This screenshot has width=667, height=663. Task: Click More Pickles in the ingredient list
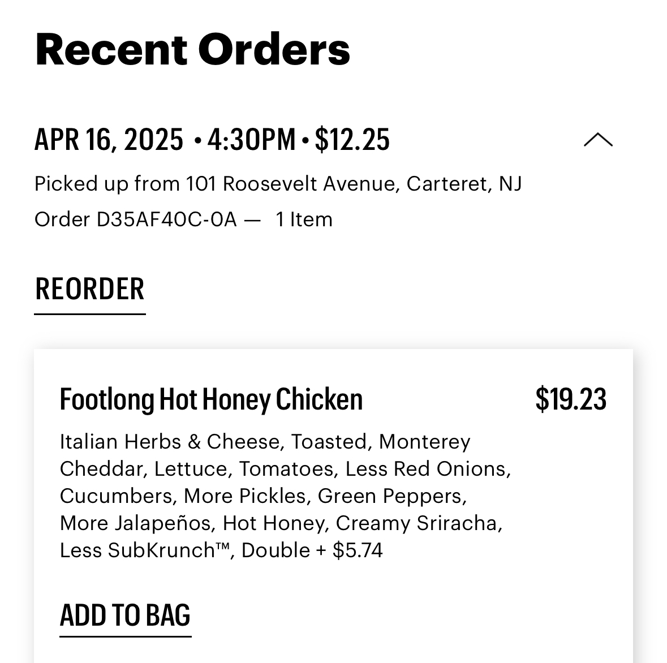pos(245,496)
